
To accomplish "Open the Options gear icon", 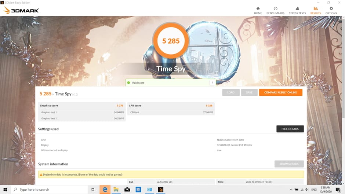I will coord(331,8).
